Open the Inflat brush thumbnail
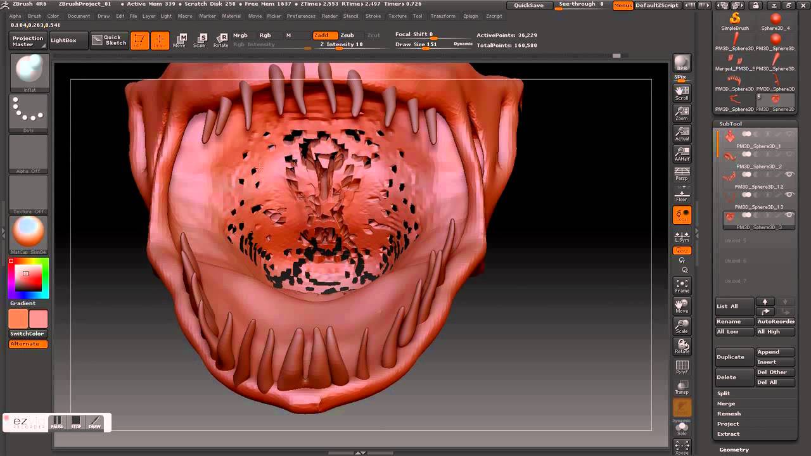Viewport: 811px width, 456px height. click(29, 73)
